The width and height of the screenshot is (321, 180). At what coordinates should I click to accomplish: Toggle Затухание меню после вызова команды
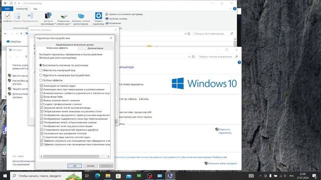click(x=42, y=108)
